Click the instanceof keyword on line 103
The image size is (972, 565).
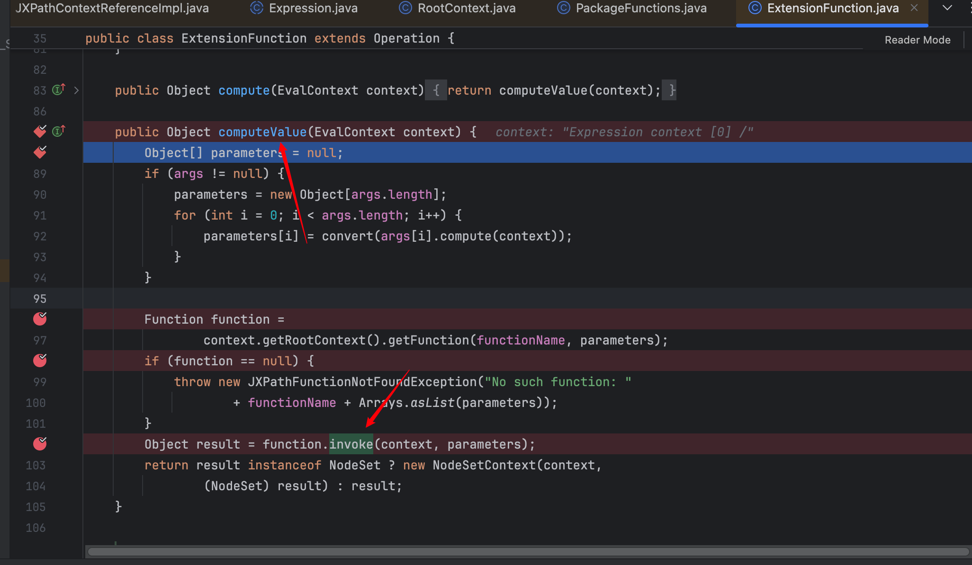[x=285, y=465]
